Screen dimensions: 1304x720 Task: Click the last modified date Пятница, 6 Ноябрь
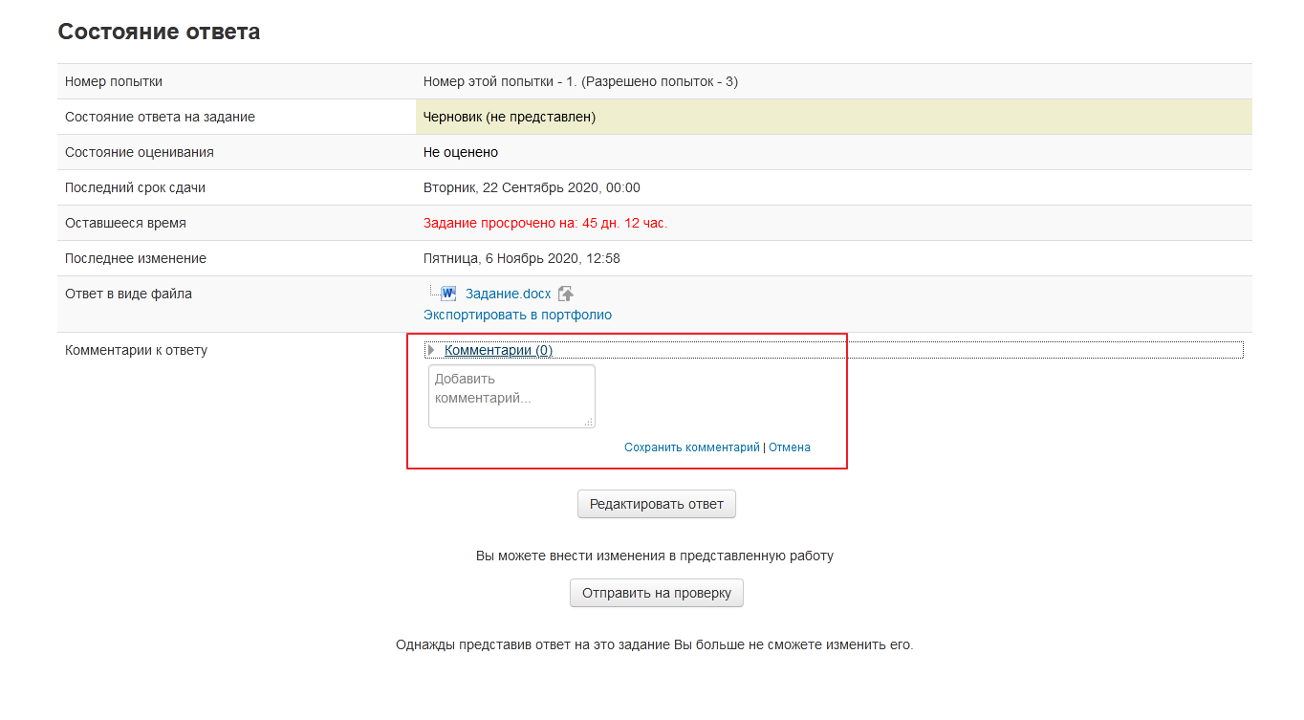pyautogui.click(x=521, y=258)
